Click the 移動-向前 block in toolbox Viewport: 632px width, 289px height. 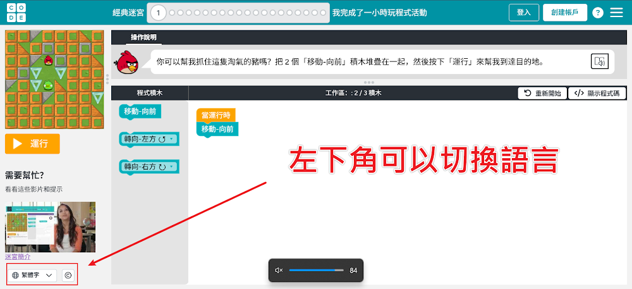[140, 112]
